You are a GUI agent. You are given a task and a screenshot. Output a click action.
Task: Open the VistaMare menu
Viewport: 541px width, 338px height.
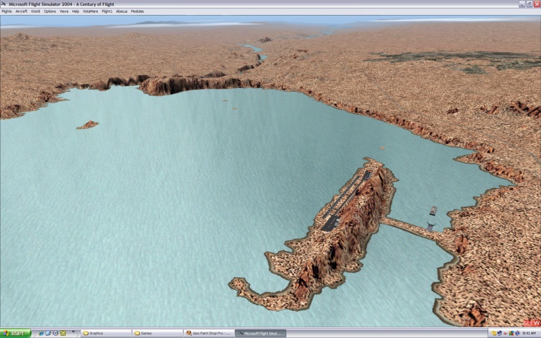91,11
